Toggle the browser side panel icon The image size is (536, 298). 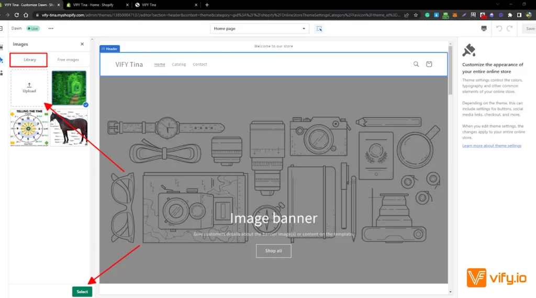pos(519,15)
